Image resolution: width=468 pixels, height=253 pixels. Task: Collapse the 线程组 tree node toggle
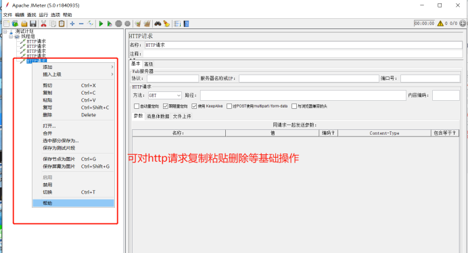click(x=11, y=37)
